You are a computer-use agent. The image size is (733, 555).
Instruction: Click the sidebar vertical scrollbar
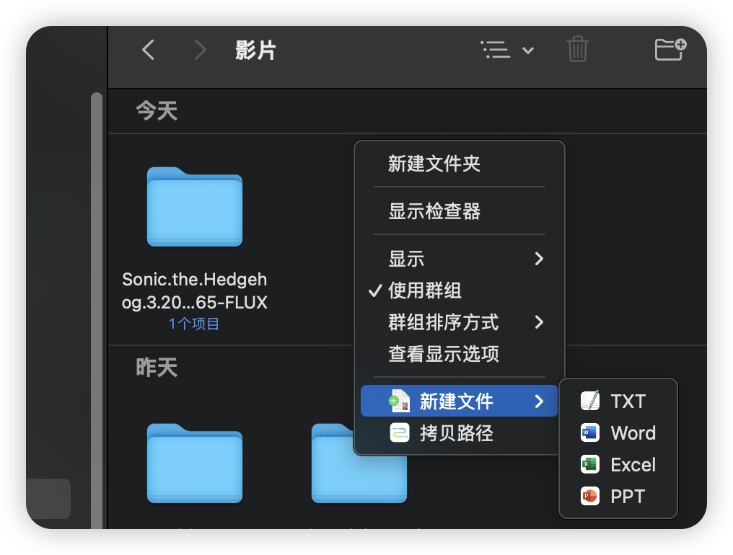click(96, 288)
